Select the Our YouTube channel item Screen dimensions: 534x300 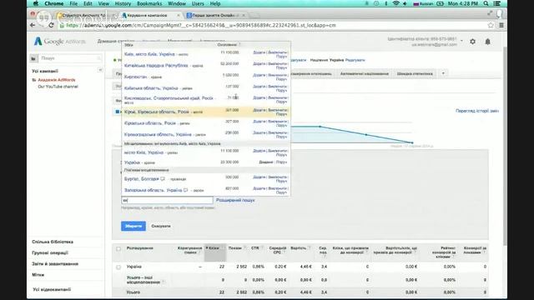pyautogui.click(x=58, y=87)
